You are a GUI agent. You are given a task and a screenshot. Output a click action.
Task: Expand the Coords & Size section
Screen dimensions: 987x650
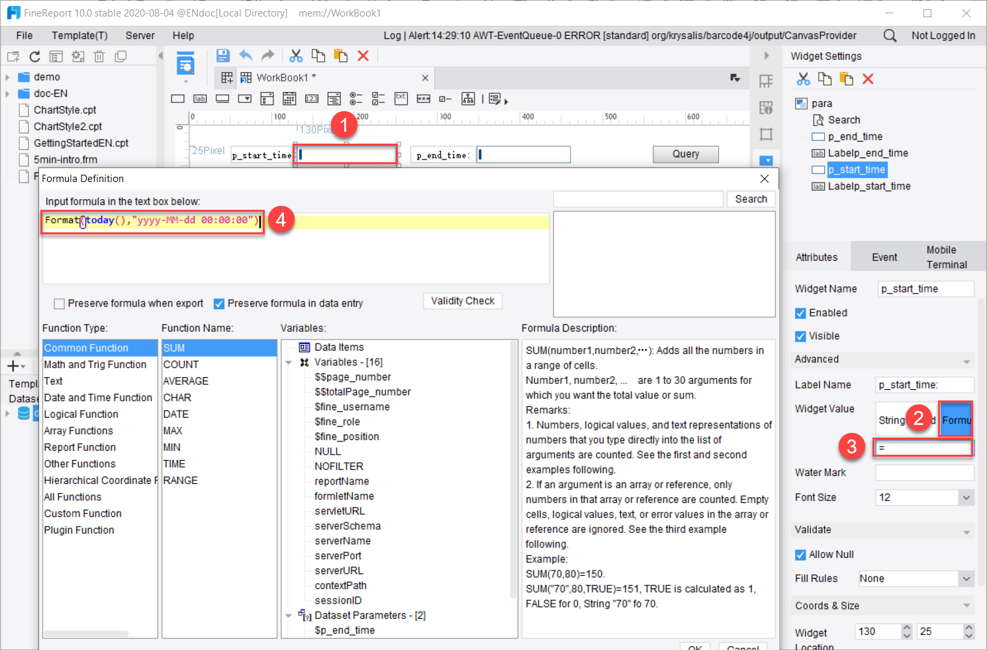tap(965, 605)
